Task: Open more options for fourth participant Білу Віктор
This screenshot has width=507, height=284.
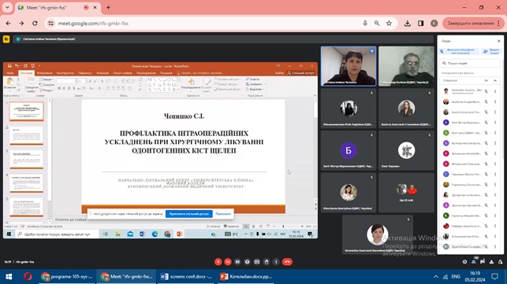Action: point(495,122)
